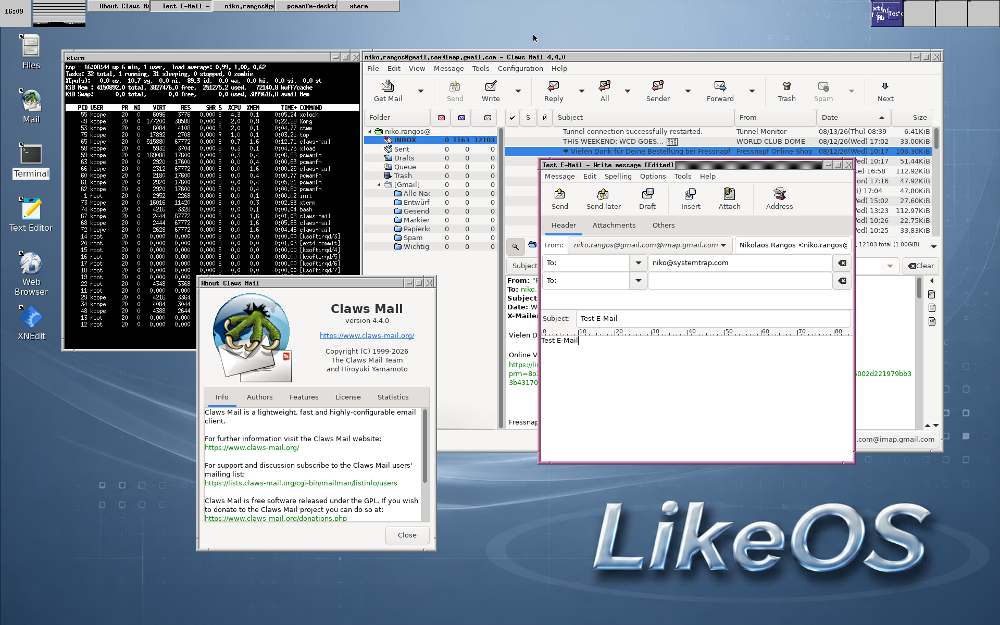
Task: Select the INBOX folder
Action: [405, 140]
